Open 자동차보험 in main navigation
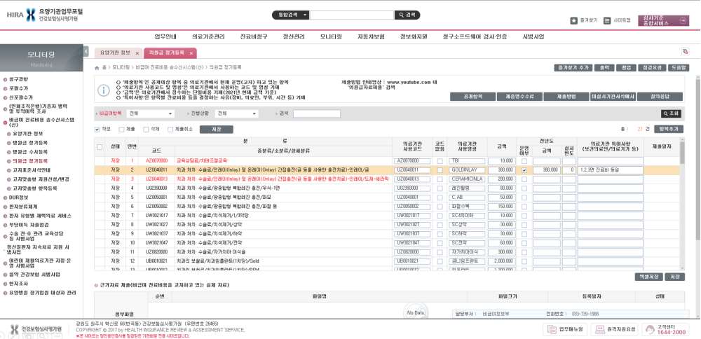The image size is (701, 339). (371, 36)
